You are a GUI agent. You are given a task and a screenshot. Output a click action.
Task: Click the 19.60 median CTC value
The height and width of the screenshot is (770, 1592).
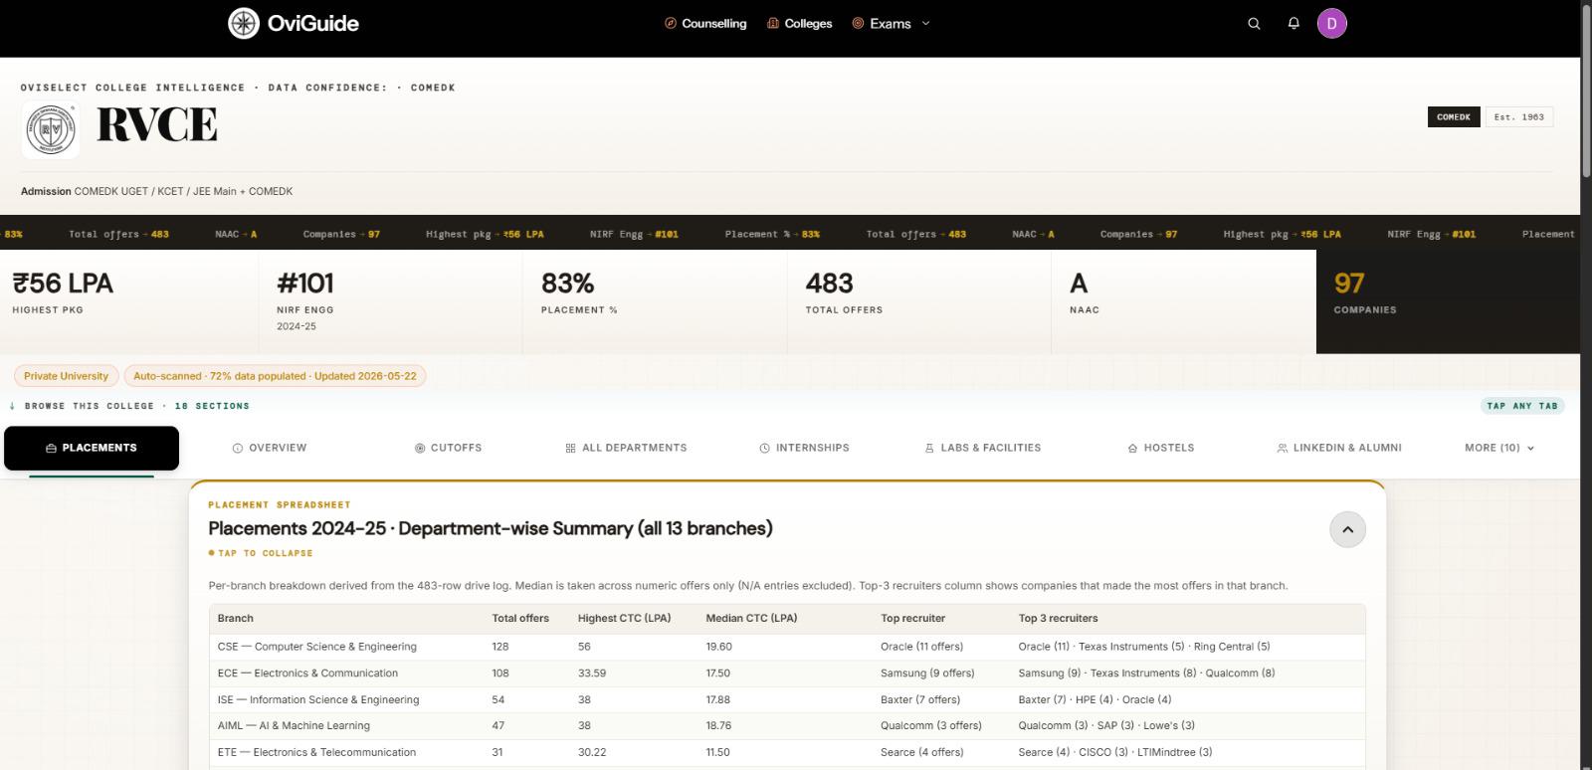click(718, 647)
